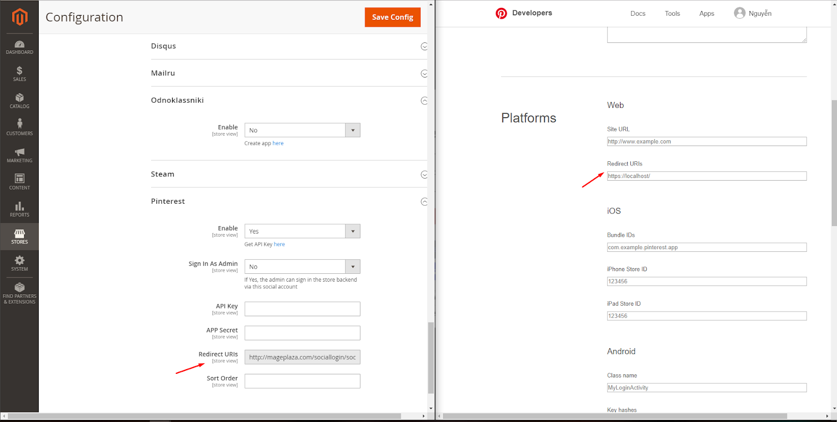This screenshot has width=837, height=422.
Task: Open the Odnoklassniki Enable dropdown
Action: [x=302, y=130]
